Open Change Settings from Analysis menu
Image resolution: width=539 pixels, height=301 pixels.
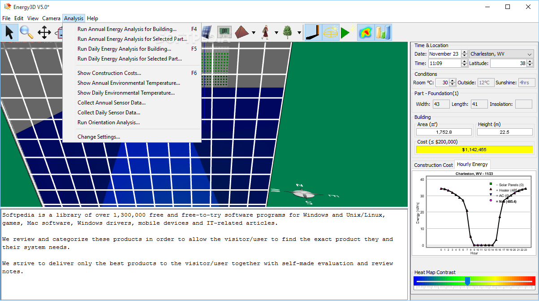tap(132, 137)
